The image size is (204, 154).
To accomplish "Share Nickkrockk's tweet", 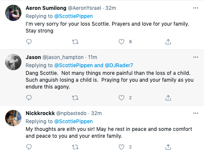I will click(x=168, y=147).
